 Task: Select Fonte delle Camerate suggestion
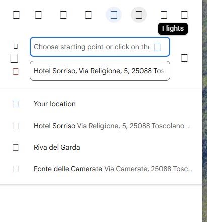[x=101, y=169]
